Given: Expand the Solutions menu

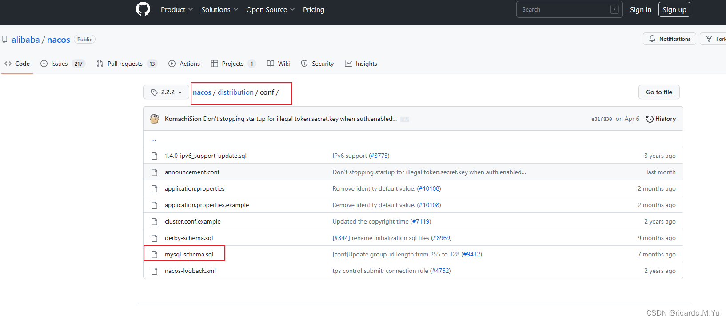Looking at the screenshot, I should pyautogui.click(x=220, y=9).
